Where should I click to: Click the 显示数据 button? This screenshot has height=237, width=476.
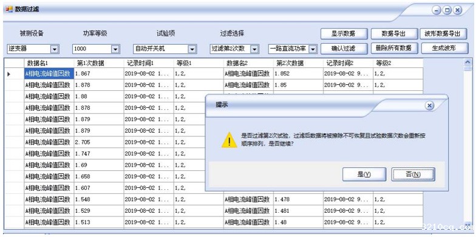coord(344,34)
